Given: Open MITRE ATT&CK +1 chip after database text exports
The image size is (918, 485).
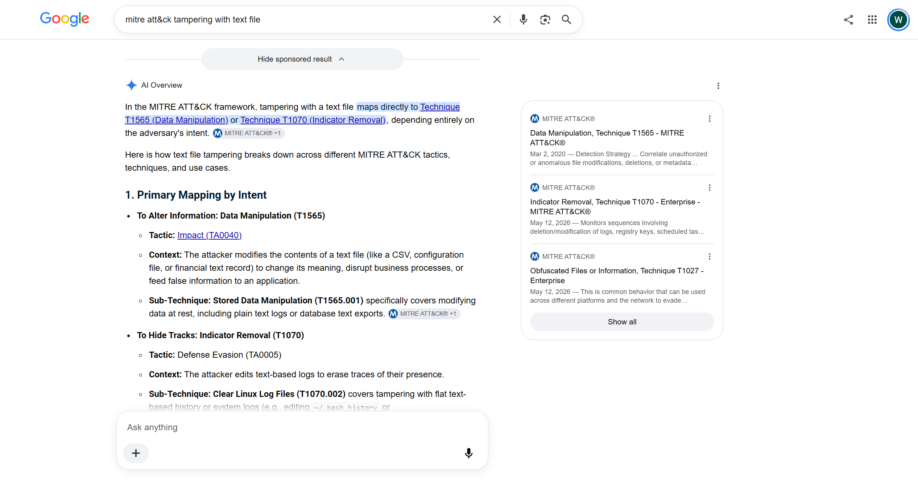Looking at the screenshot, I should click(x=424, y=314).
